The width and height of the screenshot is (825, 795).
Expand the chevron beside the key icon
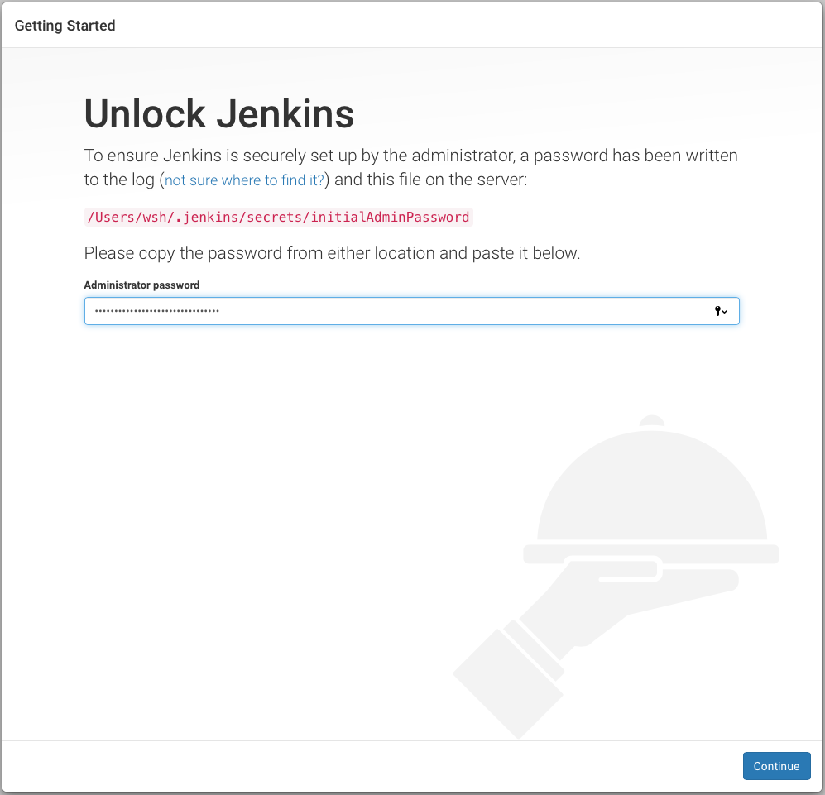[x=725, y=312]
